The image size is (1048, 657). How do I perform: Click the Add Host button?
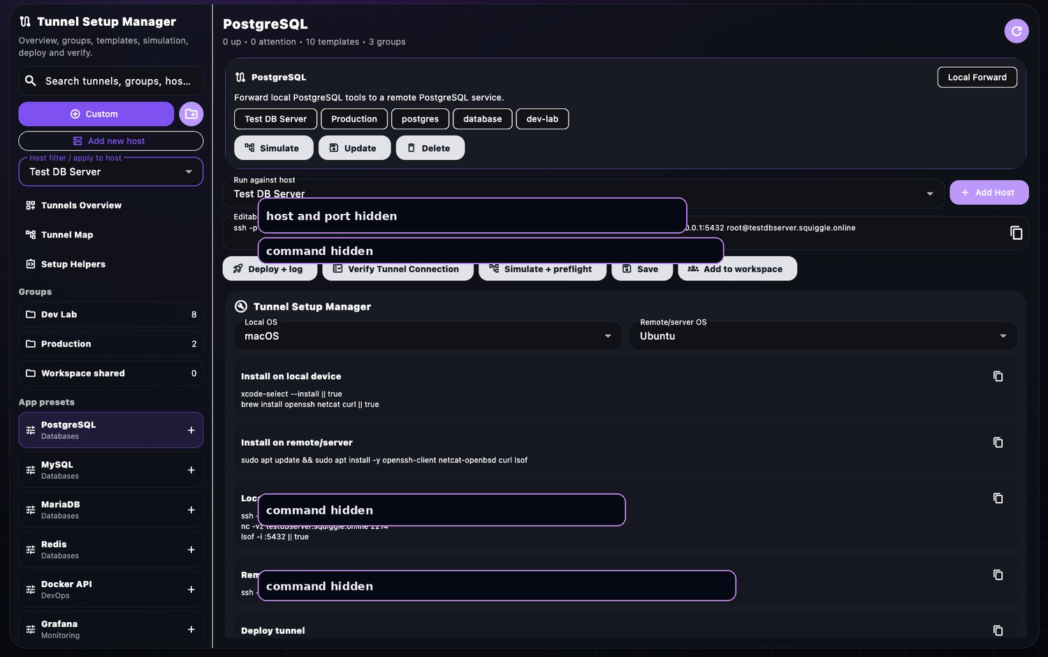pos(989,193)
